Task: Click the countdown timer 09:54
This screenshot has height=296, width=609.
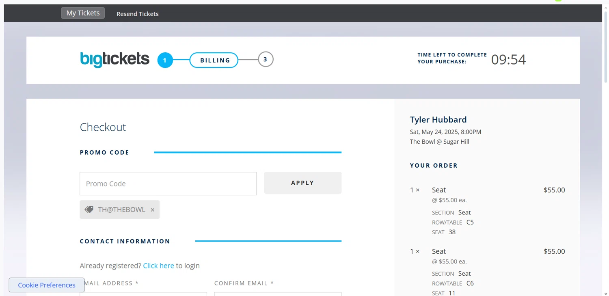Action: pos(508,60)
